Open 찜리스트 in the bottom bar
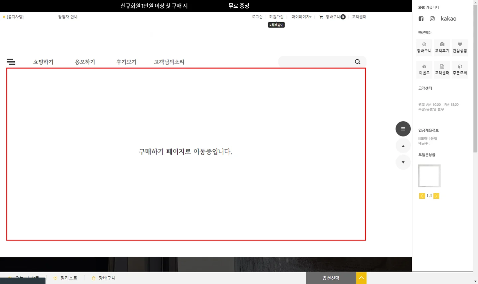The image size is (478, 284). (x=65, y=278)
